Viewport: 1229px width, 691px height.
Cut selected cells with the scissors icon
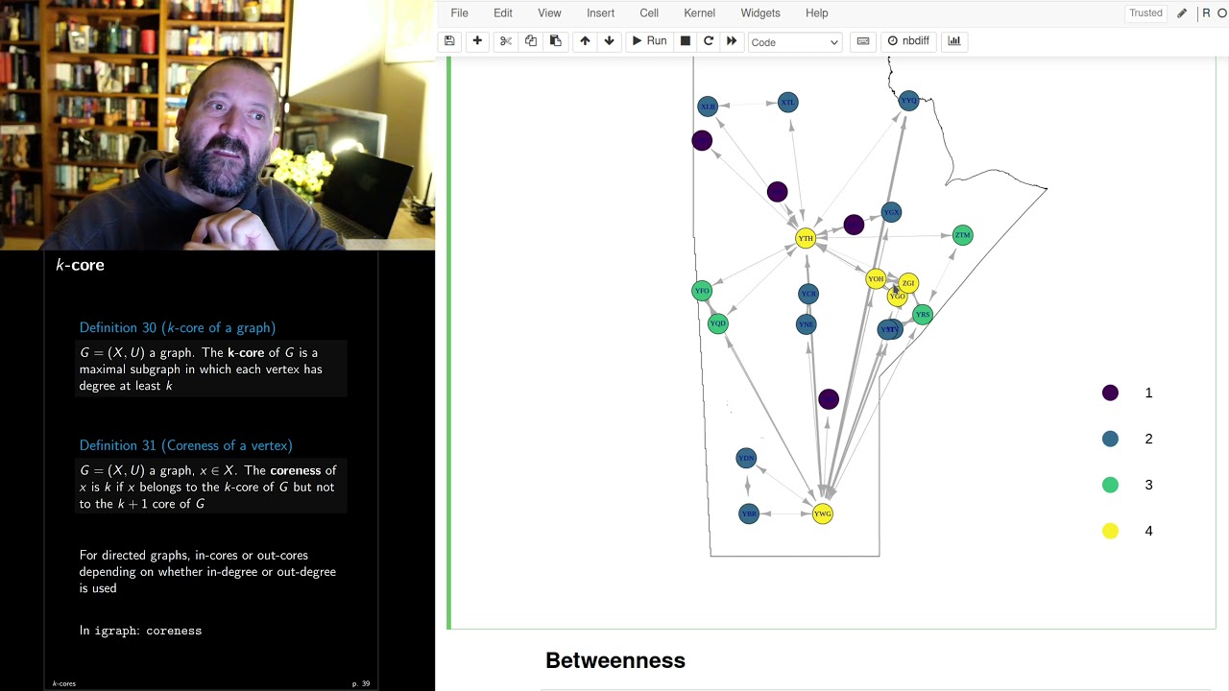coord(506,41)
